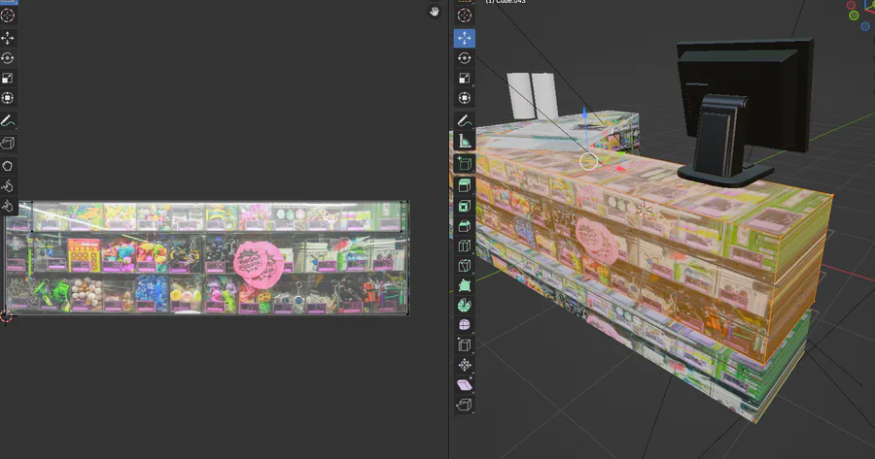875x459 pixels.
Task: Select the Smooth vertices tool
Action: click(x=465, y=325)
